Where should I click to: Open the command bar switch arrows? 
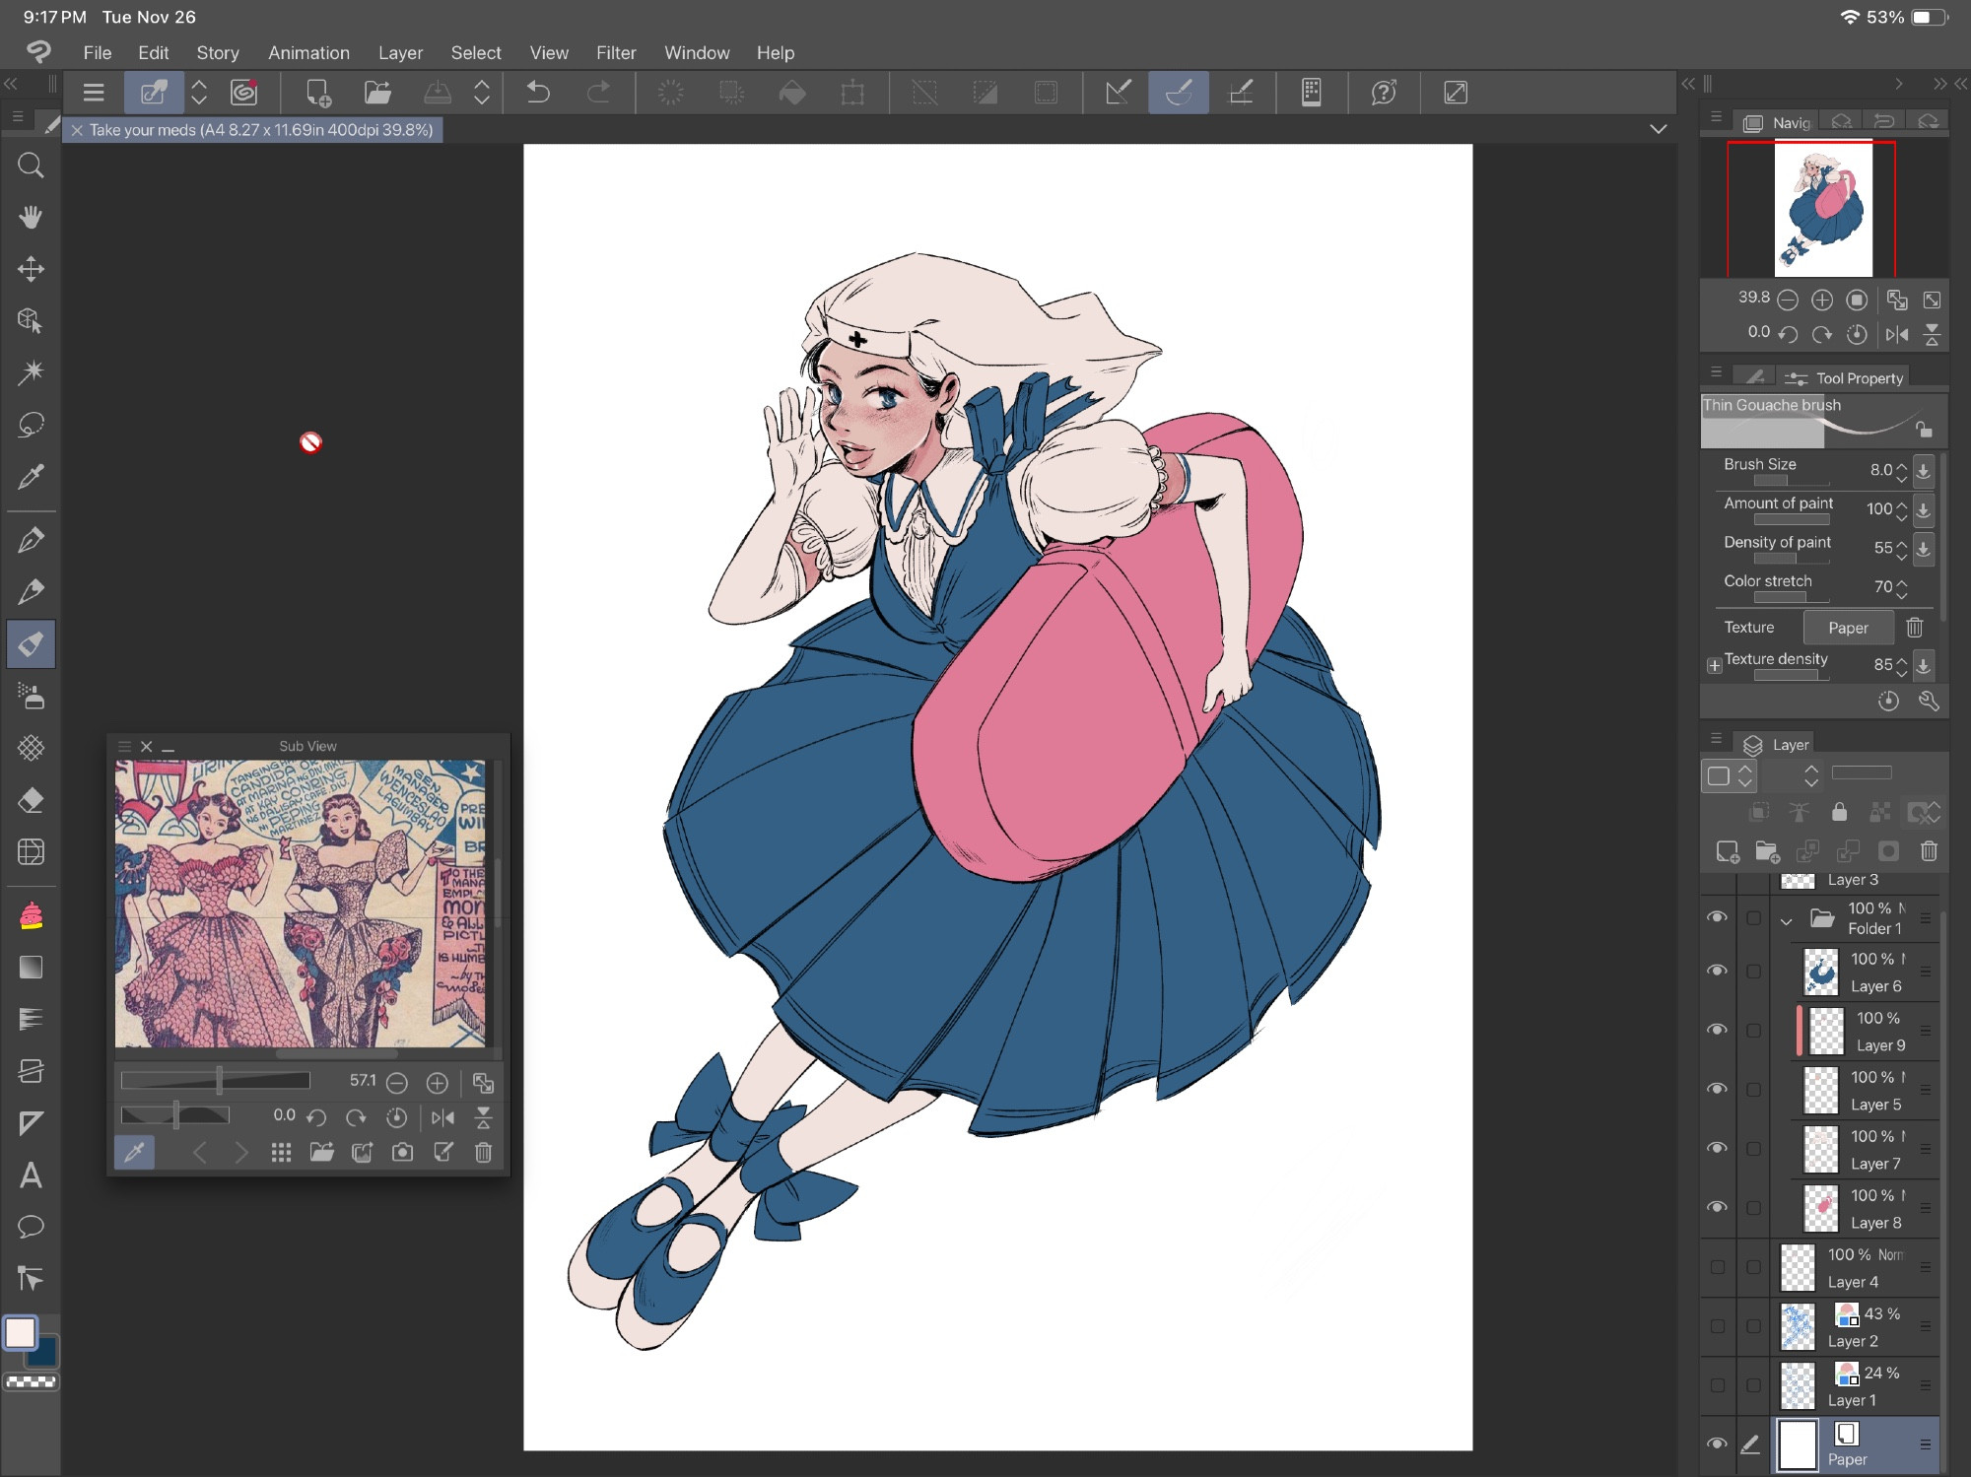(x=199, y=93)
